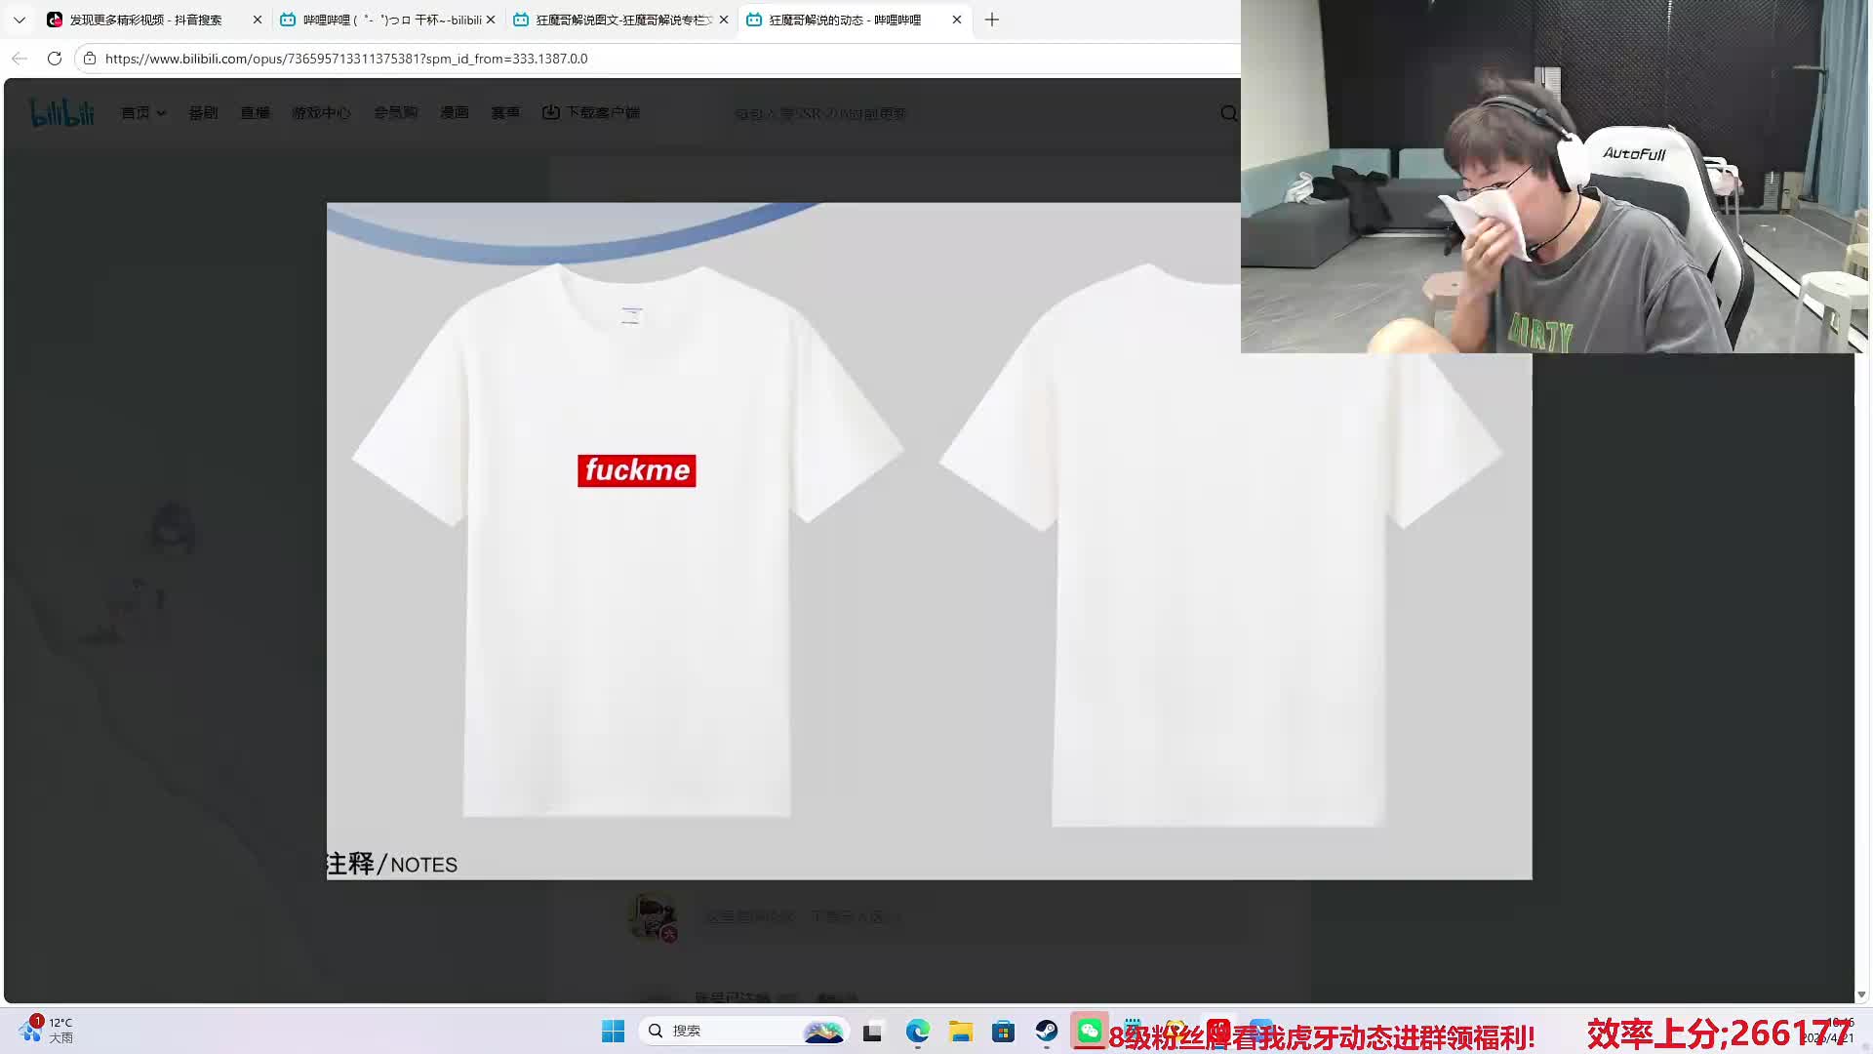This screenshot has height=1054, width=1873.
Task: Open 游戏中心 in the navigation bar
Action: coord(321,113)
